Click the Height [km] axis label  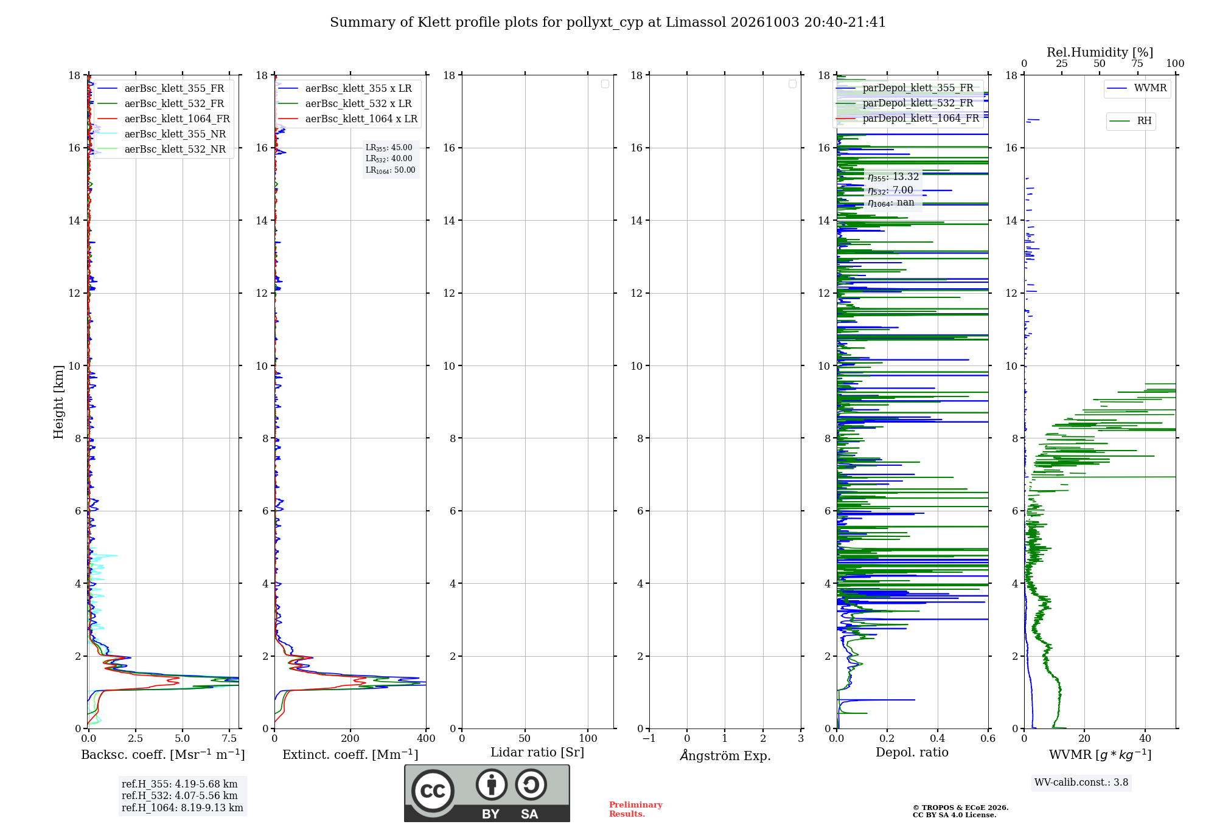tap(58, 402)
